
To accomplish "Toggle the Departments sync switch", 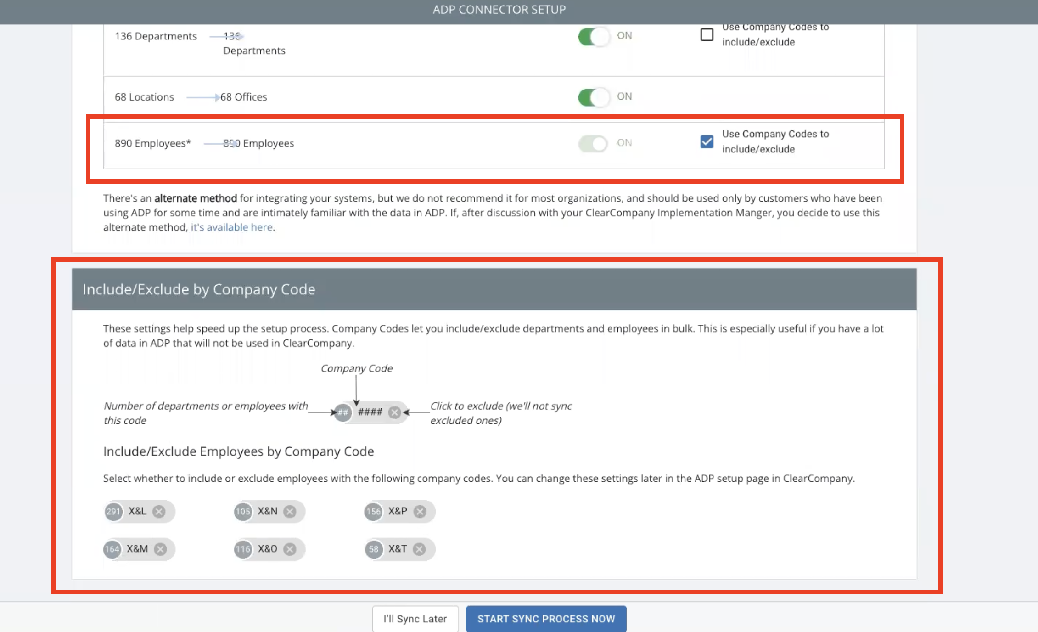I will point(594,36).
